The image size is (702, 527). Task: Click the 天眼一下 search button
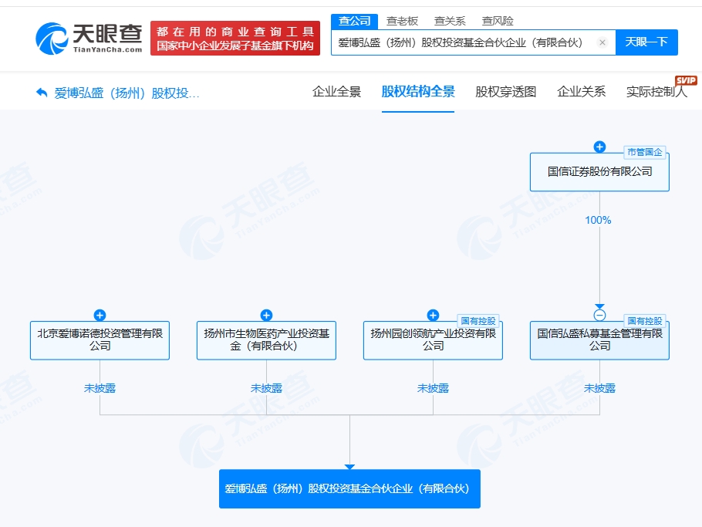pos(646,42)
